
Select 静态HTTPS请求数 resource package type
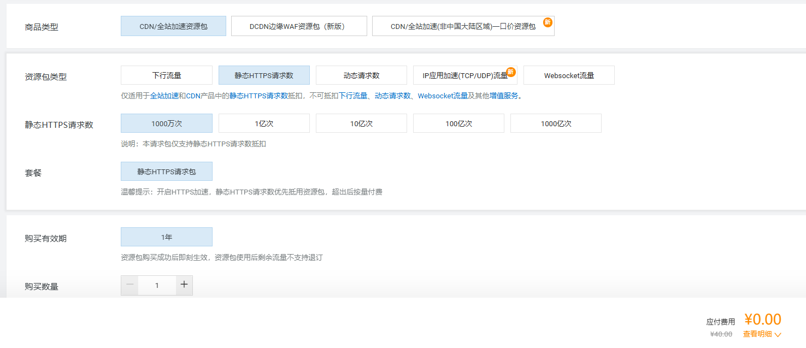[x=264, y=75]
